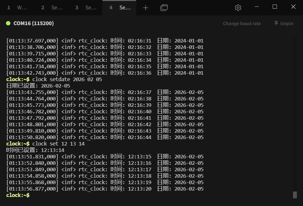Switch to tab number 3
The width and height of the screenshot is (303, 206).
(x=85, y=8)
